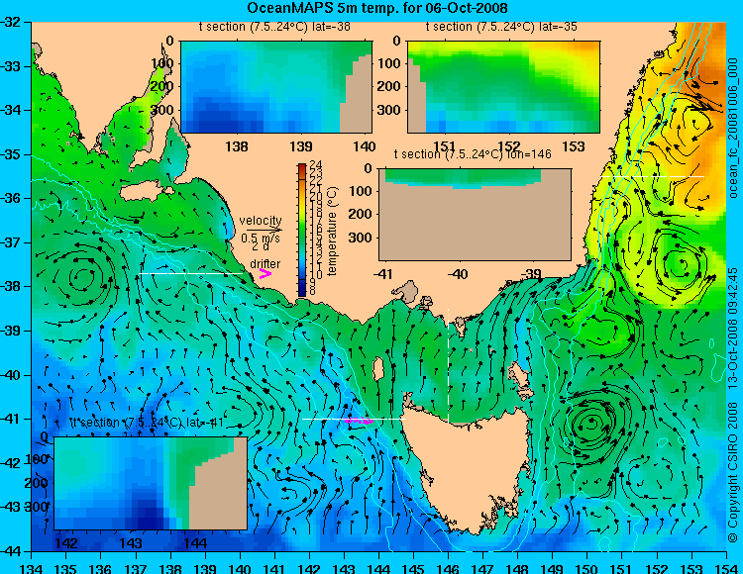Click the magenta drifter symbol beside the legend
The width and height of the screenshot is (743, 574).
pos(265,273)
